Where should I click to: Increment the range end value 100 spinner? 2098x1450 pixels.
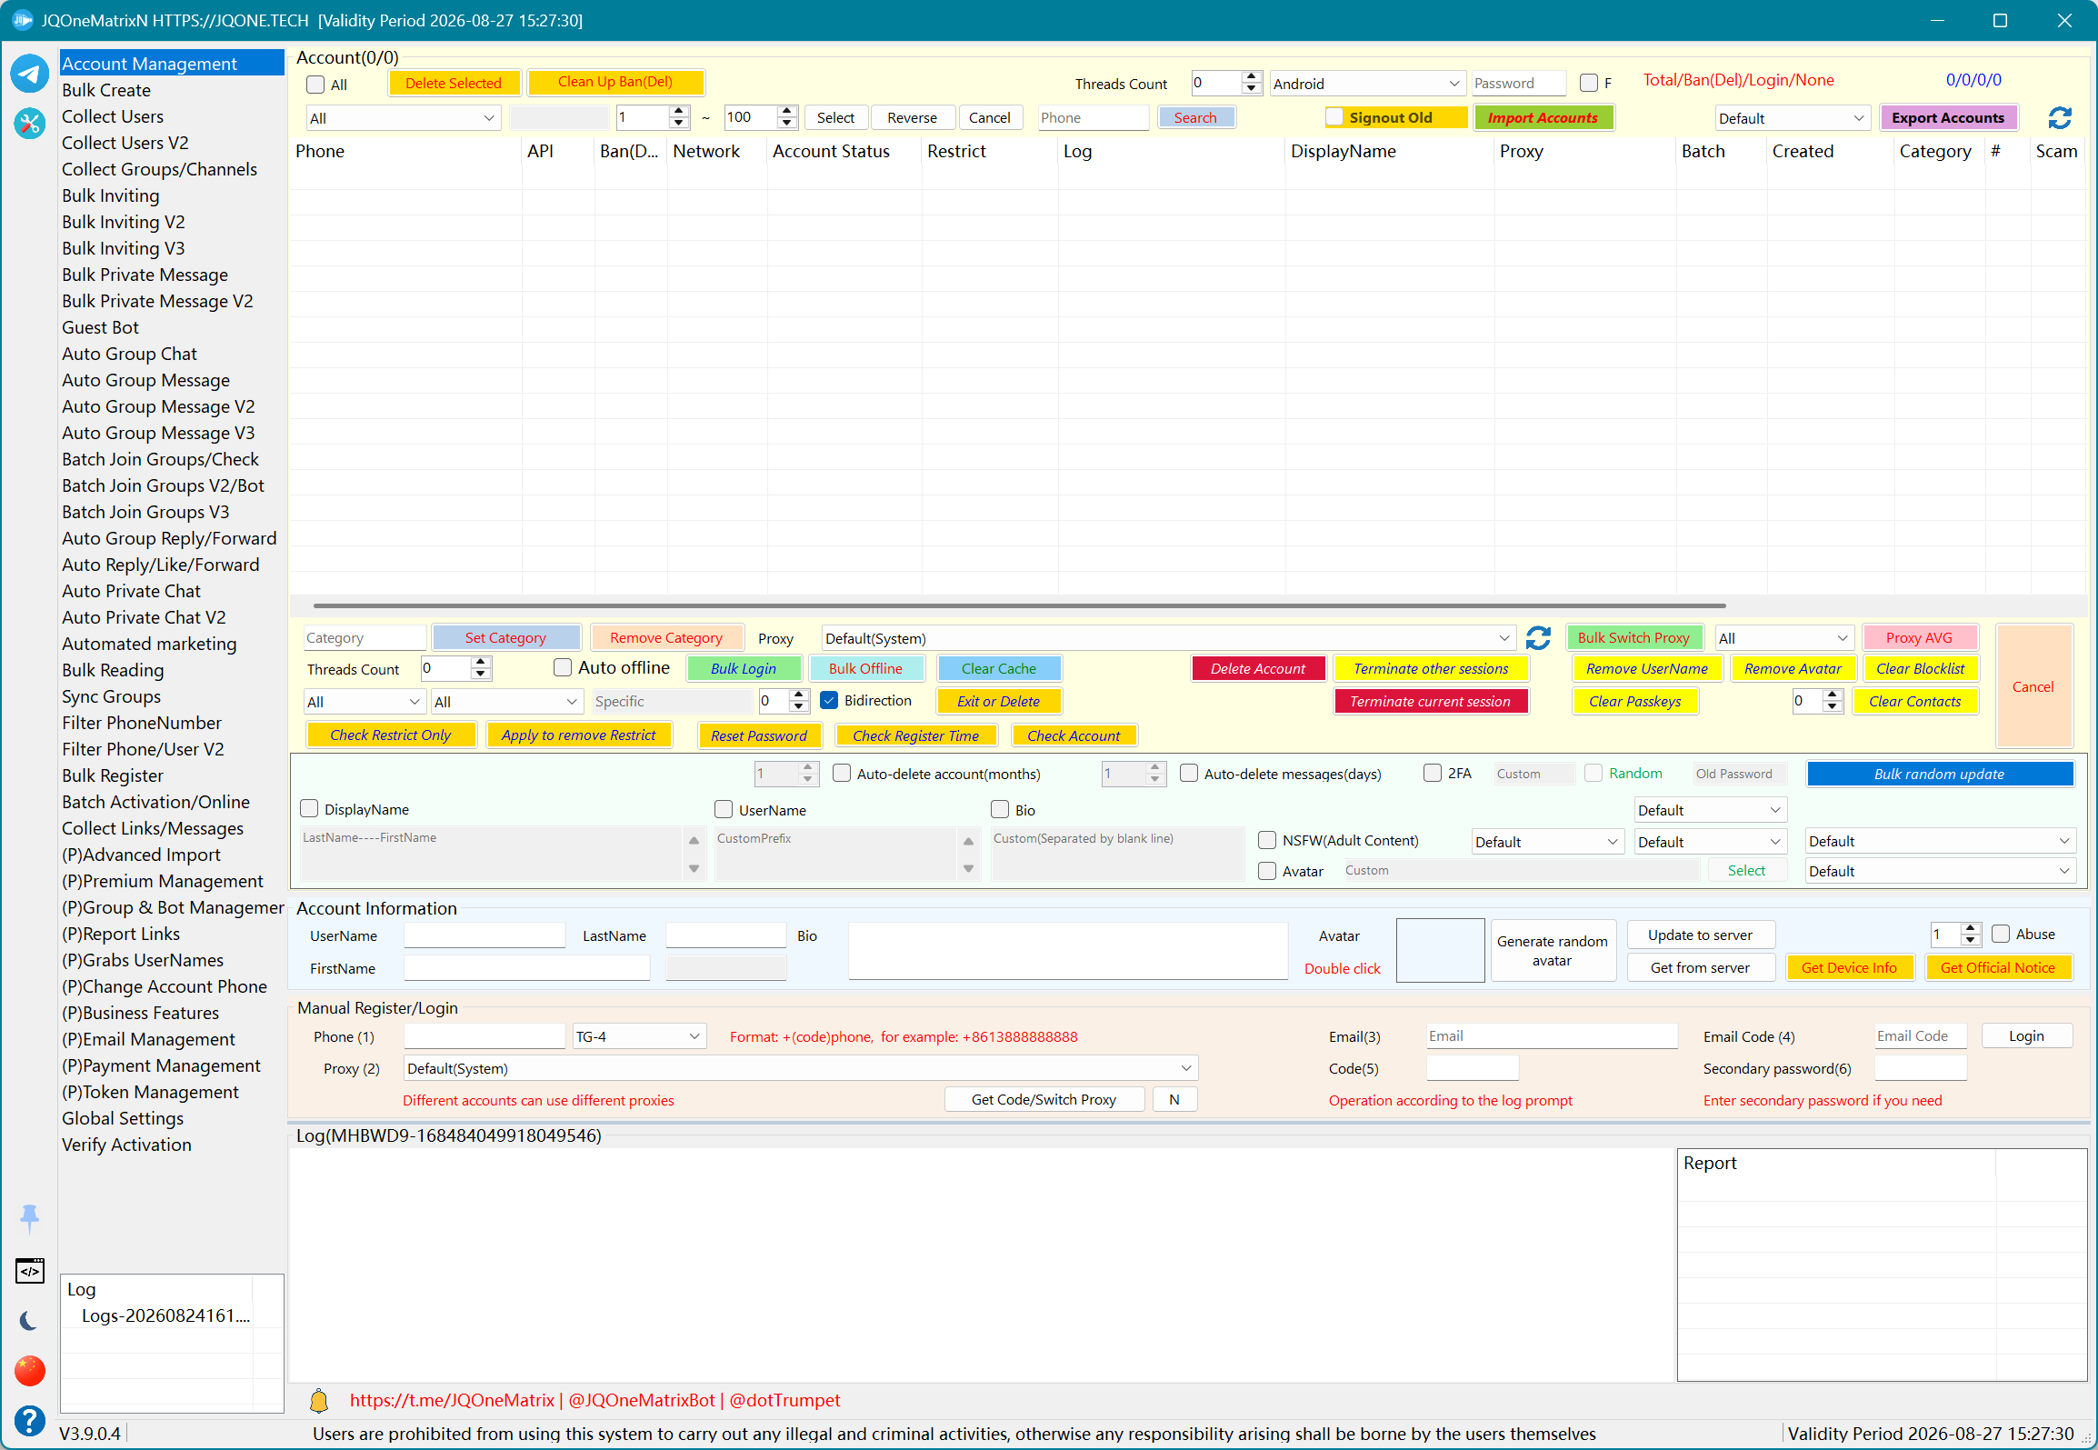pyautogui.click(x=787, y=112)
